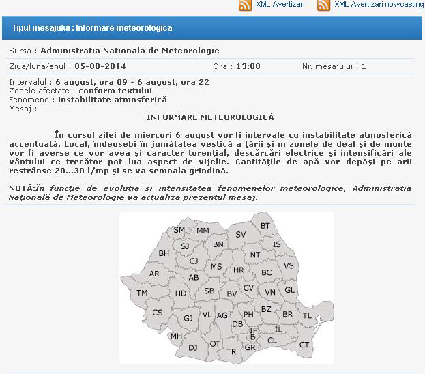
Task: Click Tulcea county labeled TL on map
Action: pyautogui.click(x=307, y=316)
